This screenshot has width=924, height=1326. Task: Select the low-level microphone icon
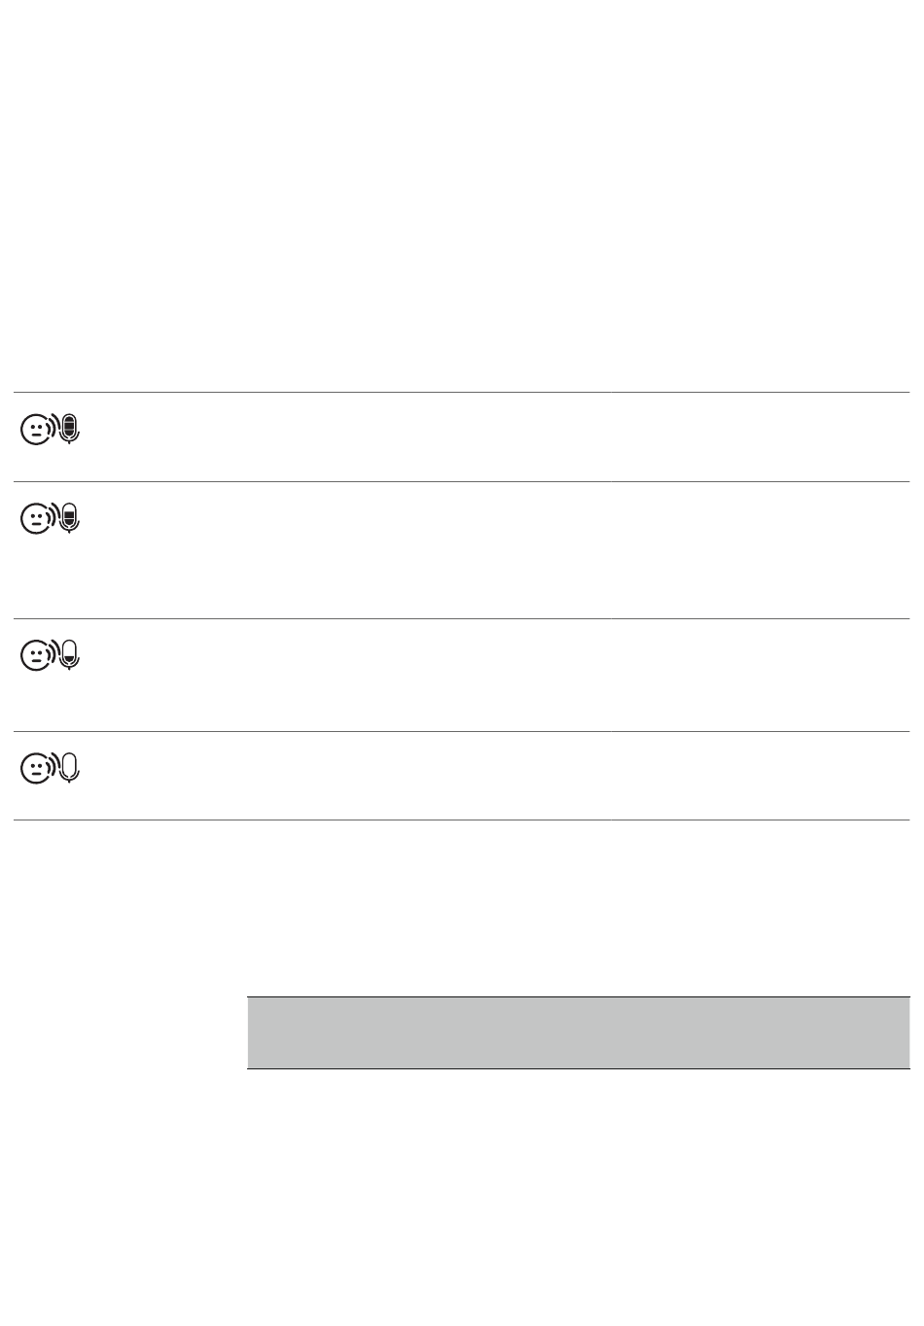pyautogui.click(x=70, y=655)
